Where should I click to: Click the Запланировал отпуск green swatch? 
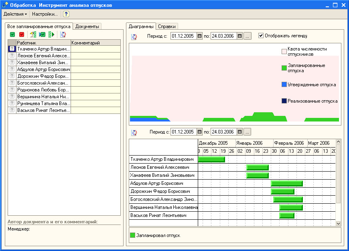[x=133, y=235]
